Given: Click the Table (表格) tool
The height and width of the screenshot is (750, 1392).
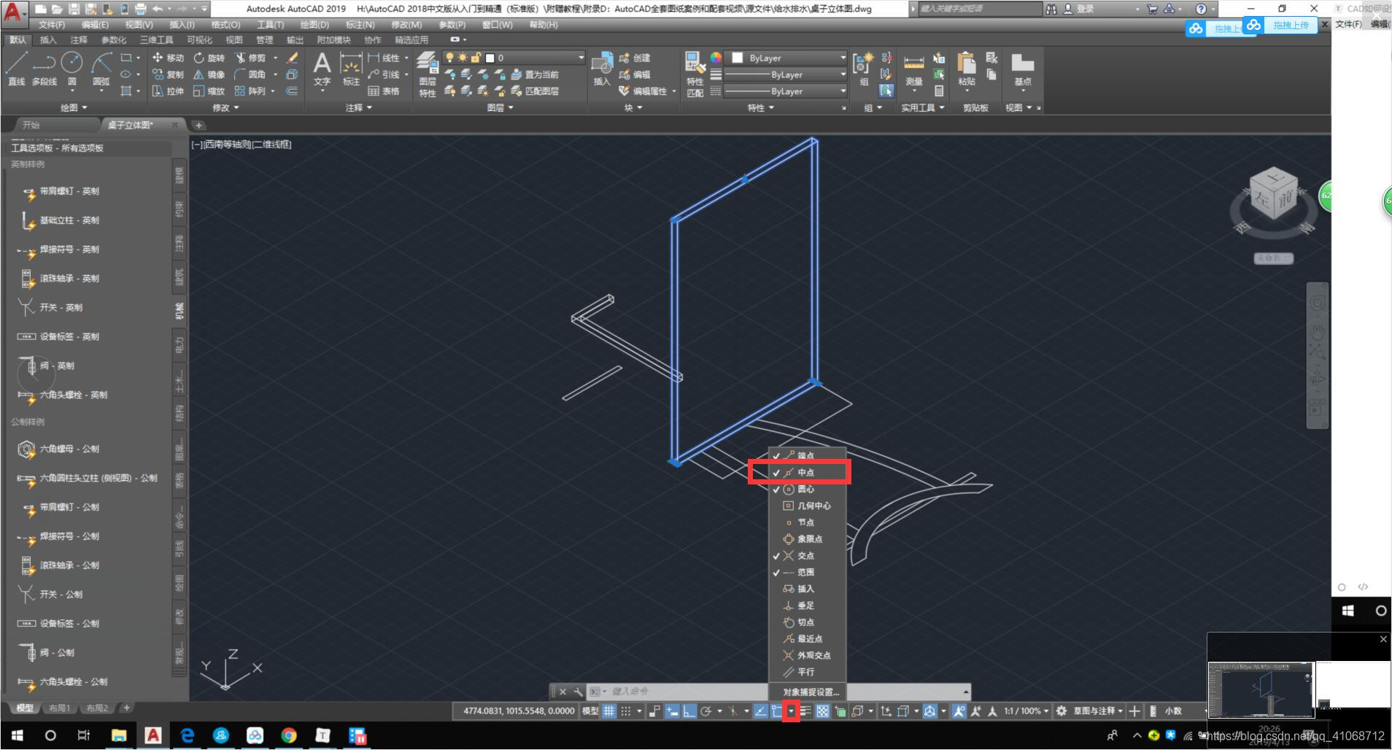Looking at the screenshot, I should (384, 91).
